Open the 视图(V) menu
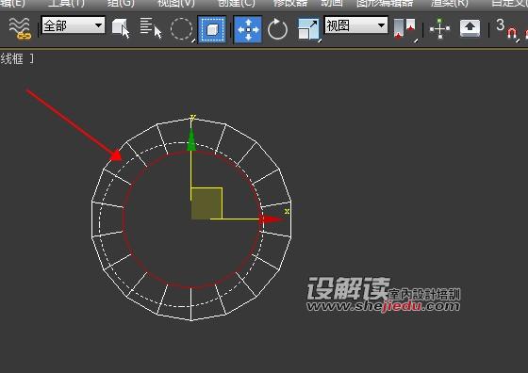The height and width of the screenshot is (373, 528). click(176, 4)
